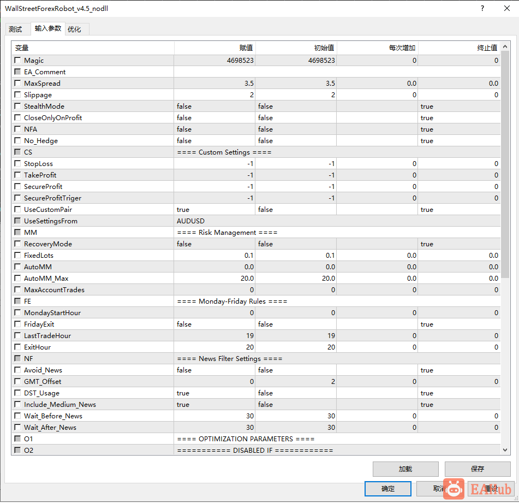The height and width of the screenshot is (503, 519).
Task: Click the scrollbar down arrow
Action: click(x=505, y=449)
